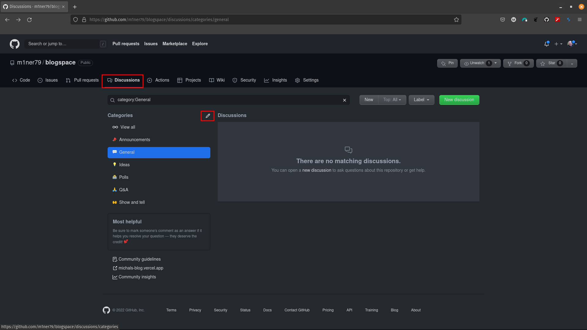
Task: Star the blogspace repository
Action: pyautogui.click(x=551, y=63)
